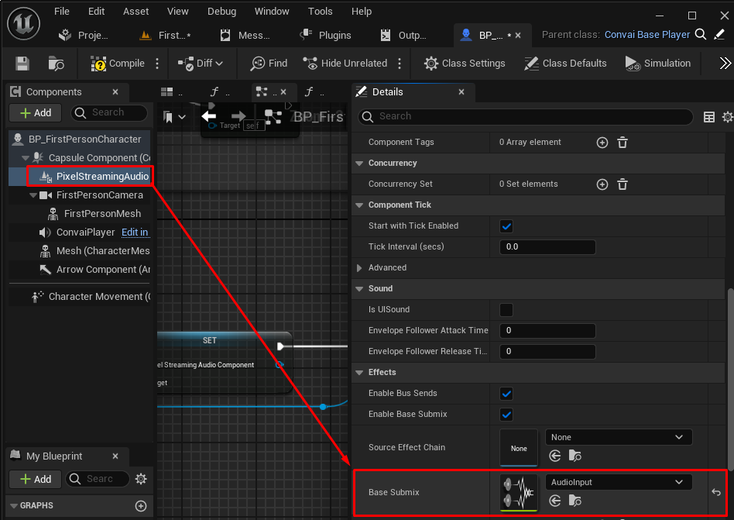734x520 pixels.
Task: Expand the Advanced section in Component Tick
Action: point(359,268)
